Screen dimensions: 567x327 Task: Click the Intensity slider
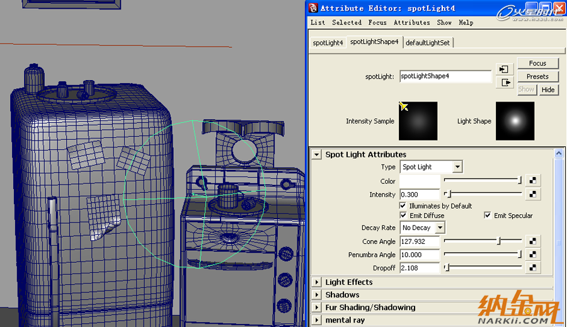coord(483,194)
